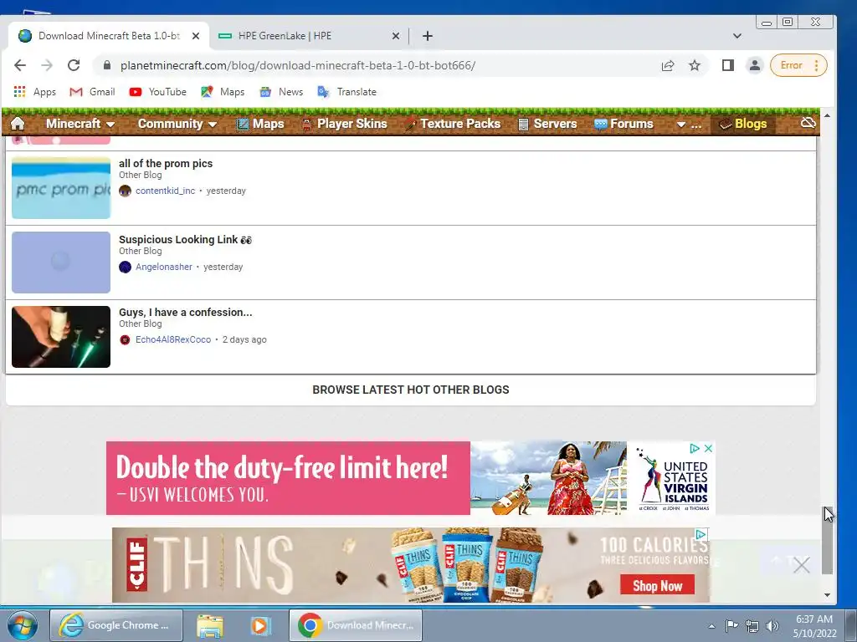
Task: Open the YouTube bookmark
Action: [158, 92]
